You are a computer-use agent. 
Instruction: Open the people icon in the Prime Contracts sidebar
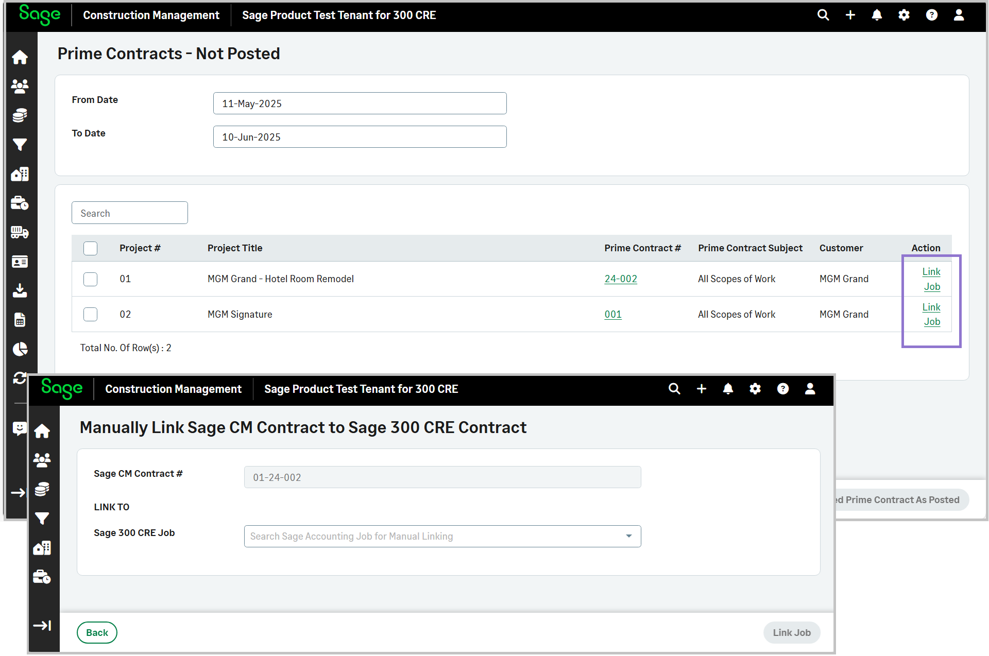20,86
